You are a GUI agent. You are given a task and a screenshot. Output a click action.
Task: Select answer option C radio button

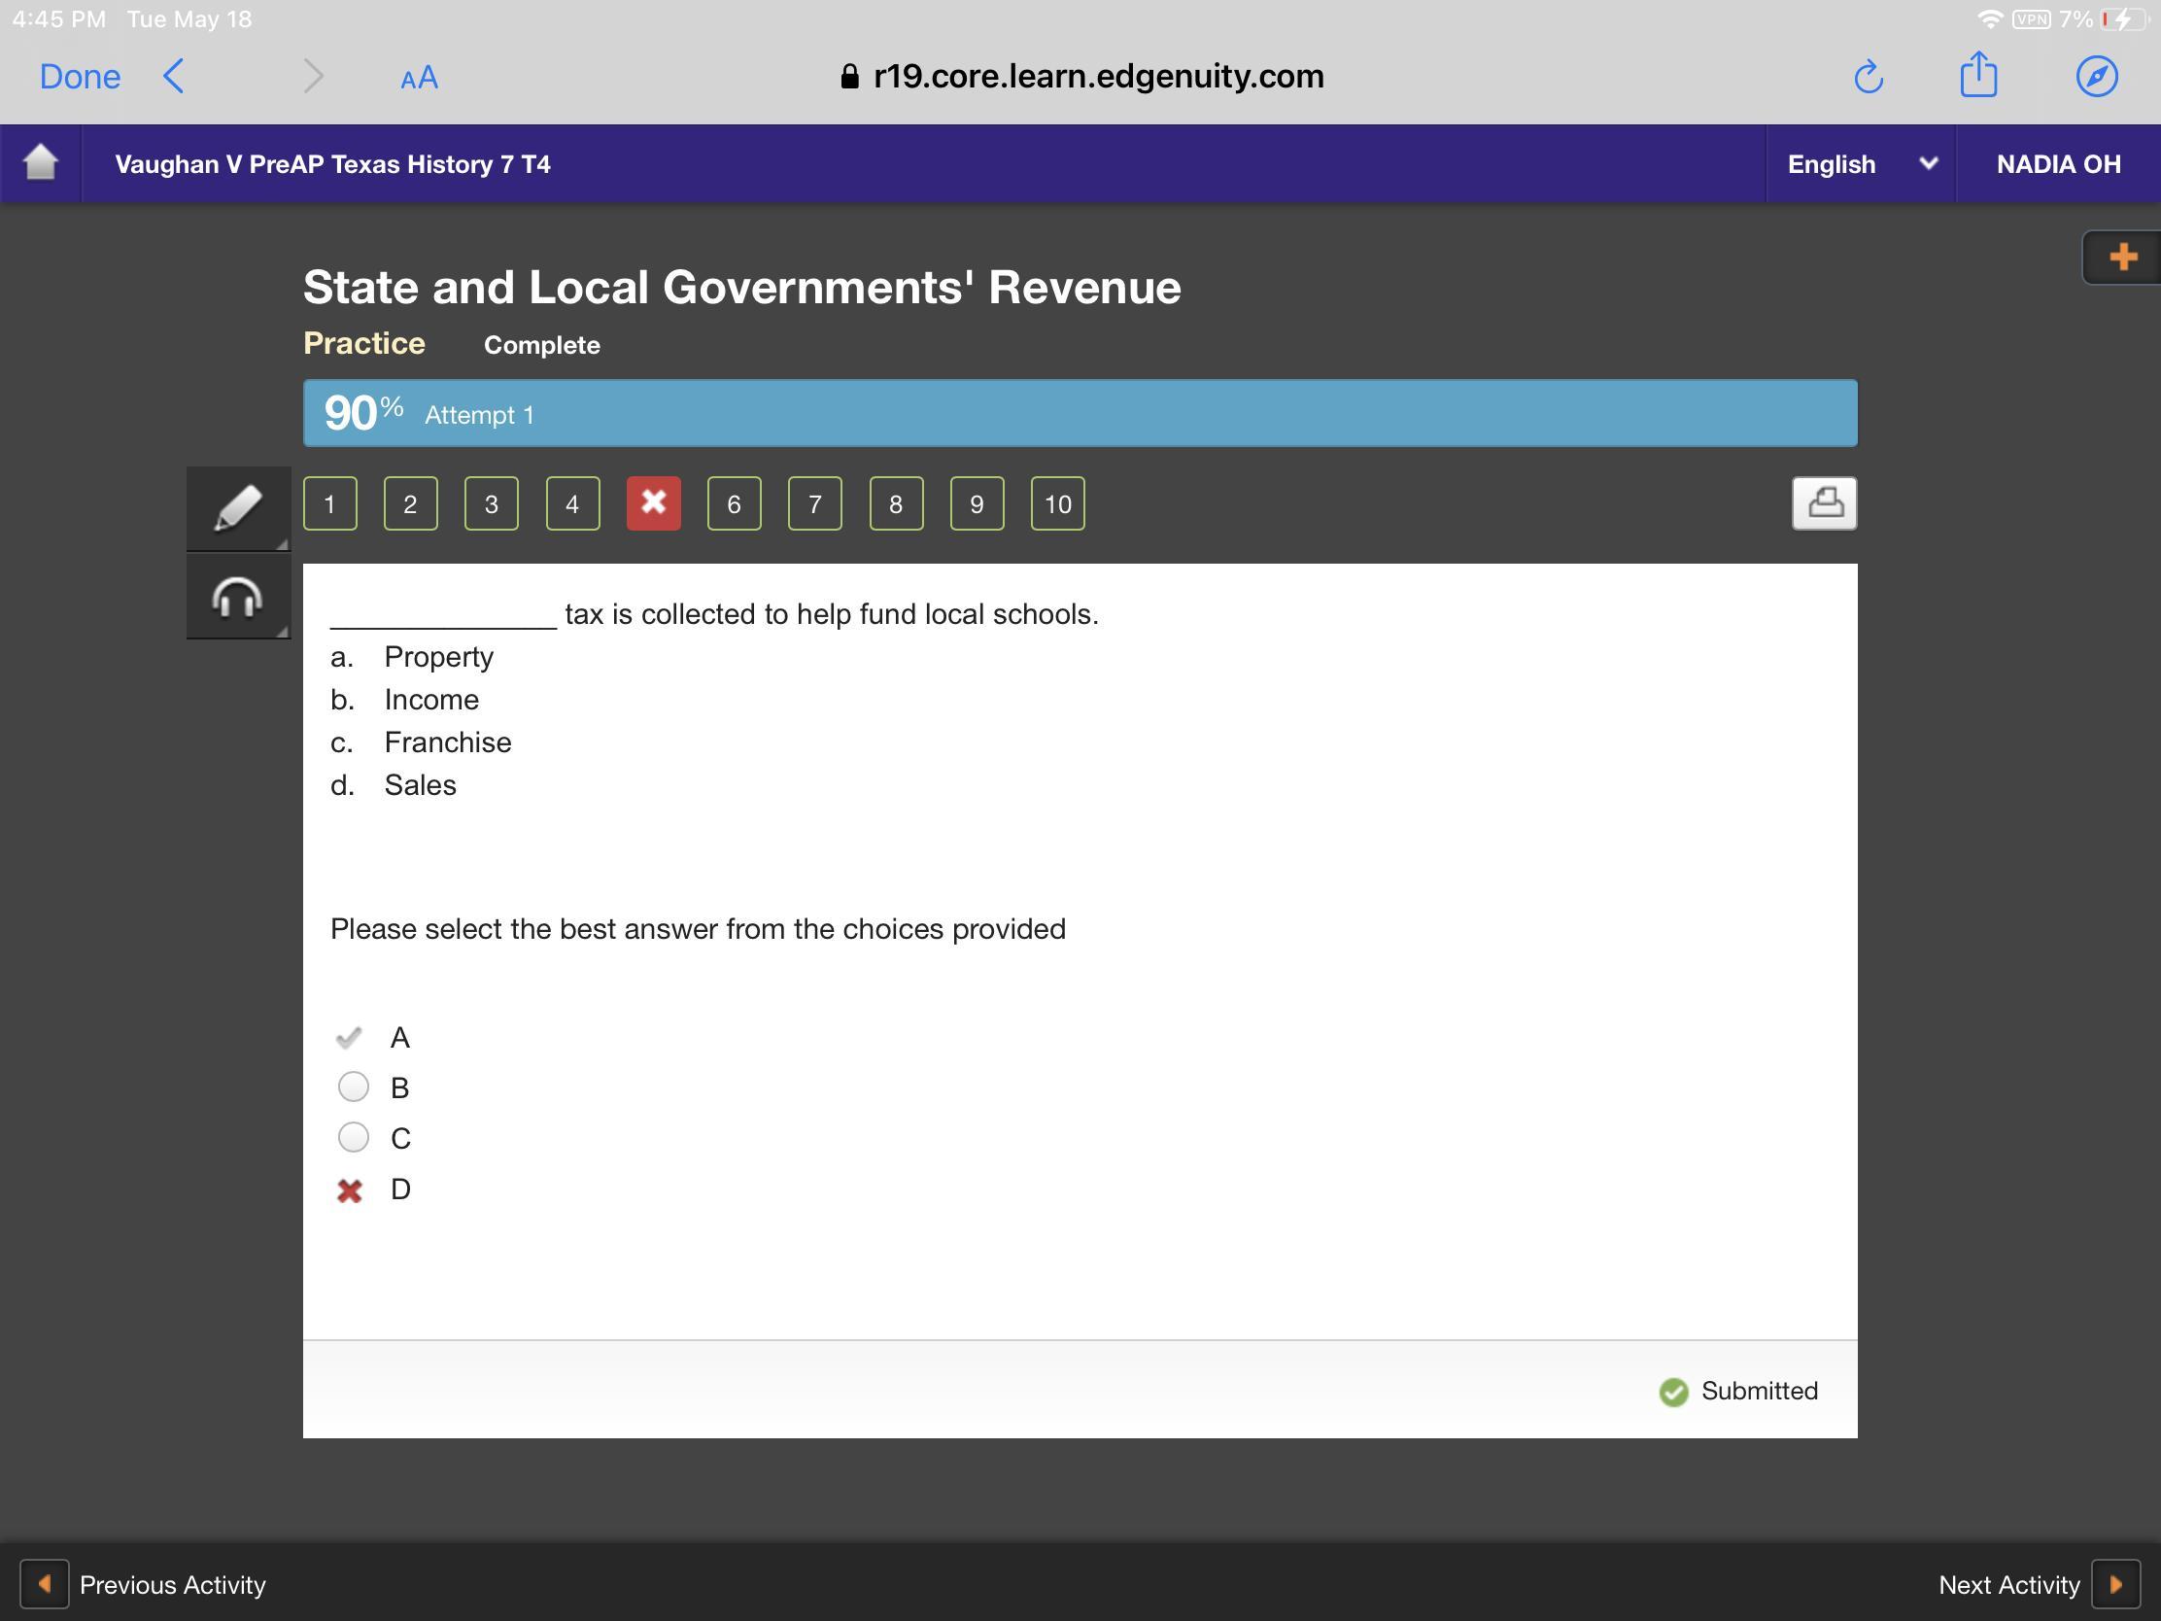click(x=353, y=1137)
